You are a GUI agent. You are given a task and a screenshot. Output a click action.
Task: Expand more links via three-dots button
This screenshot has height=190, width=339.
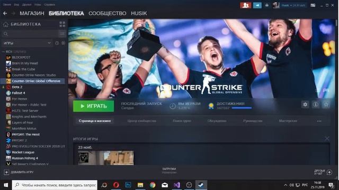[x=319, y=121]
